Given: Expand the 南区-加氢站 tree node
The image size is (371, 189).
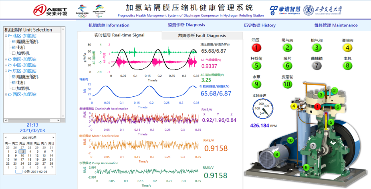Looking at the screenshot, I should [6, 59].
